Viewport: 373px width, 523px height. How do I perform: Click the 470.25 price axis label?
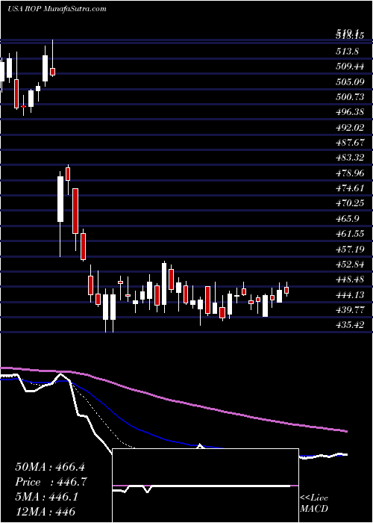coord(349,204)
